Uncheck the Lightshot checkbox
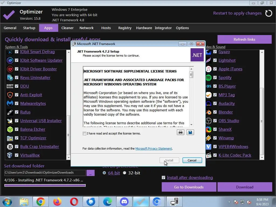276x207 pixels. [x=215, y=60]
